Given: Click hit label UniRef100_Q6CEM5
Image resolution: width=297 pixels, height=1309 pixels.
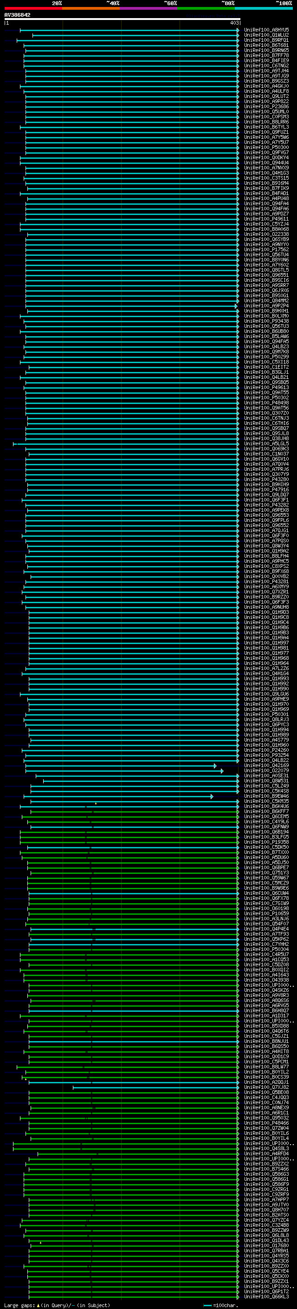Looking at the screenshot, I should point(266,817).
